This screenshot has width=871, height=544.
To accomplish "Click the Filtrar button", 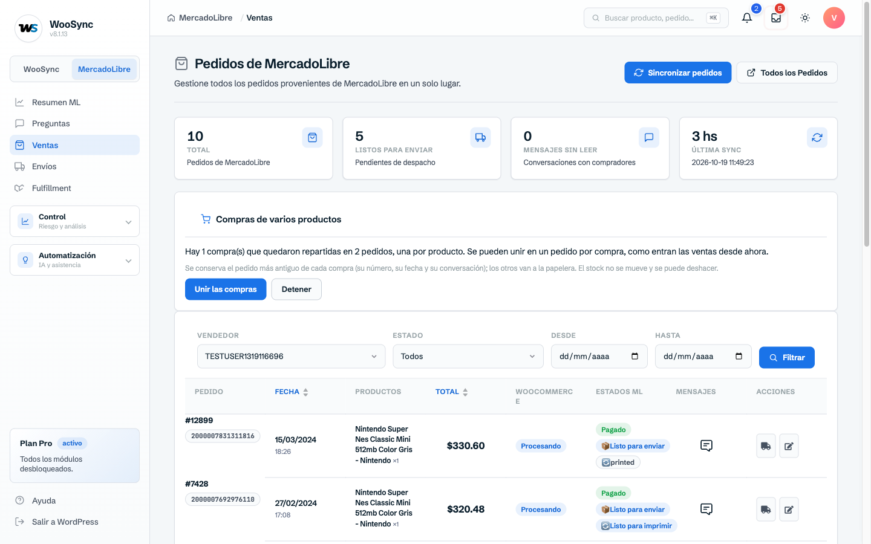I will click(x=787, y=357).
